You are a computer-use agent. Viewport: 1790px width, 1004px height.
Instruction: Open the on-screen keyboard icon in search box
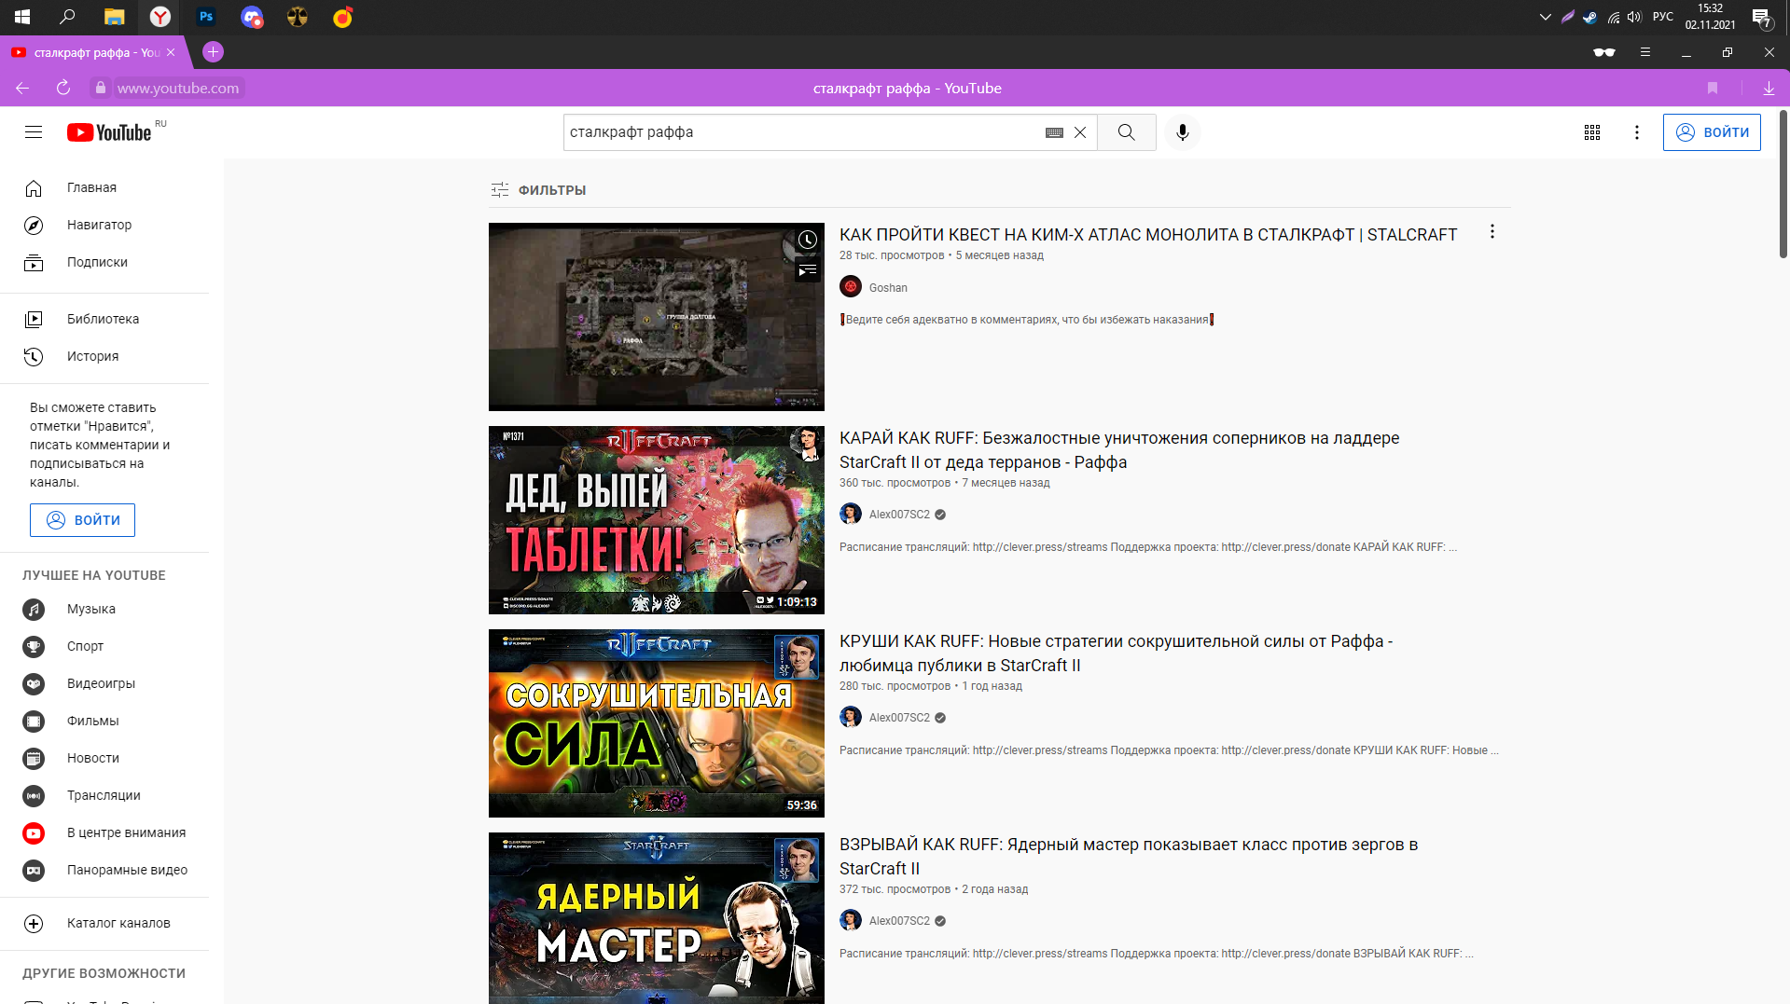[1054, 132]
